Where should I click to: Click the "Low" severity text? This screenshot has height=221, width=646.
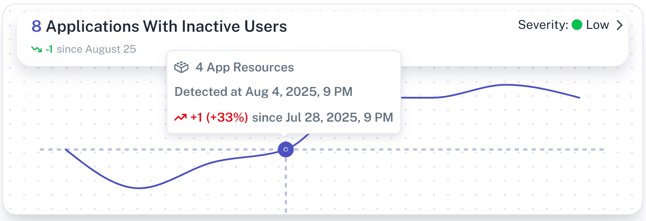597,25
